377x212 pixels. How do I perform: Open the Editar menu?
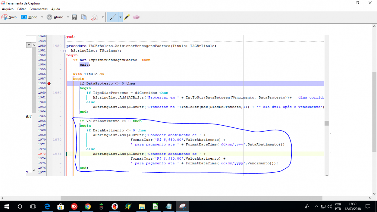21,9
